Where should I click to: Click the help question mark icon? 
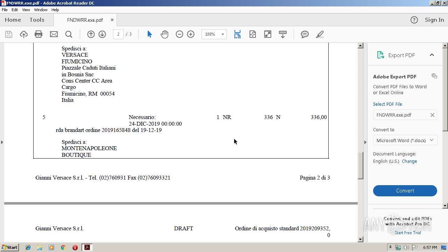(414, 20)
